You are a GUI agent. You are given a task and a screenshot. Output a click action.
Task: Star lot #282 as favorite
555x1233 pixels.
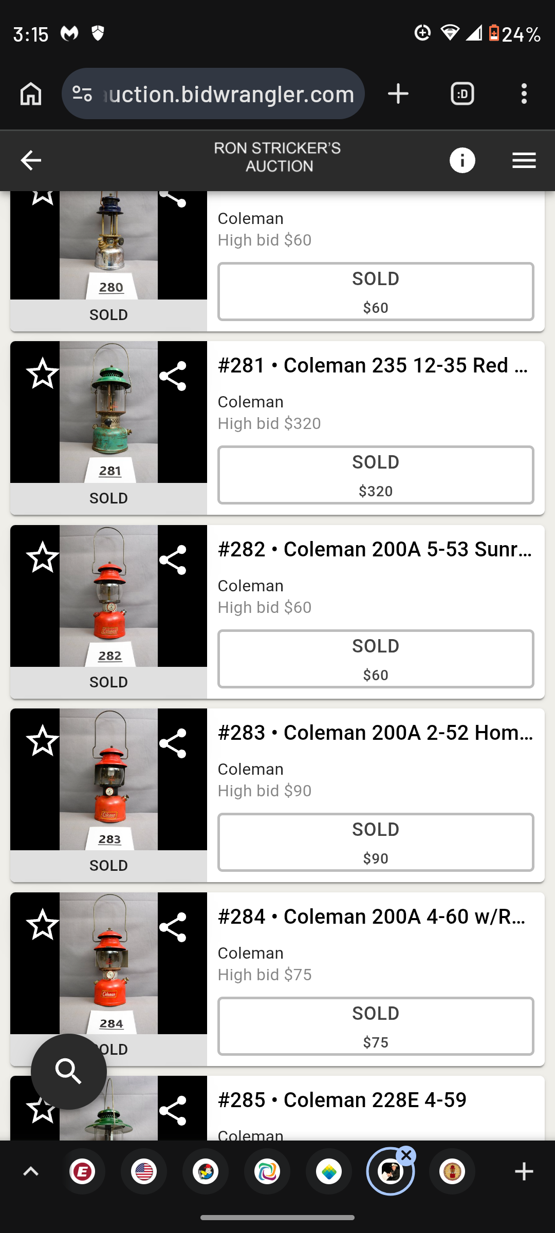(43, 557)
